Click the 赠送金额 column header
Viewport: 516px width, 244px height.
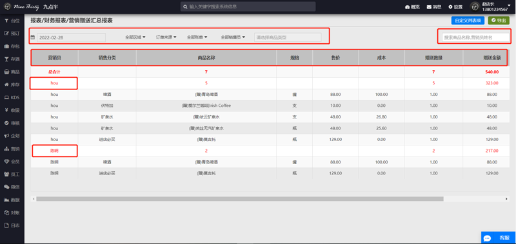pyautogui.click(x=486, y=57)
